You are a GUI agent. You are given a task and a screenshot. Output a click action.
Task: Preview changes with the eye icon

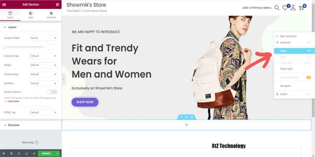tap(34, 153)
